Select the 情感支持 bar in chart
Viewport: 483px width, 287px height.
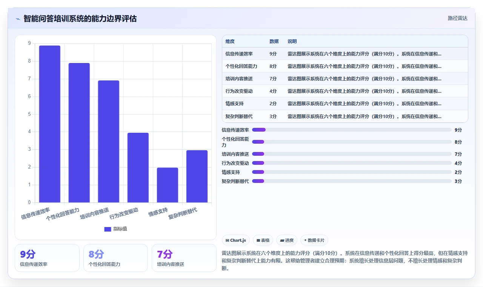[x=168, y=185]
